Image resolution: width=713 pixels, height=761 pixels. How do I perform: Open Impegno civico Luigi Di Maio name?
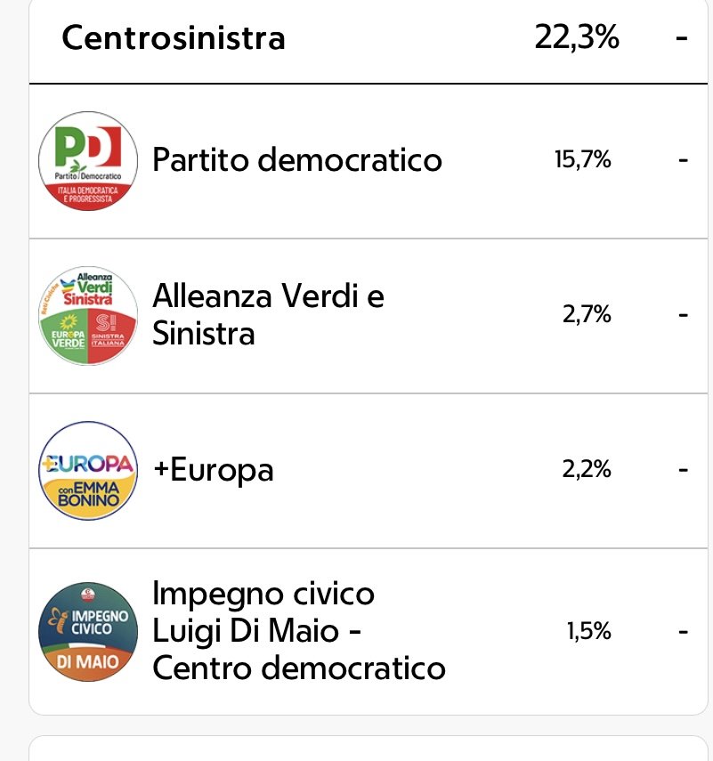(299, 630)
